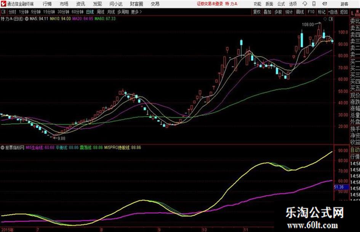Click the MA20: 84.95 label
Viewport: 360px width, 232px height.
pyautogui.click(x=83, y=19)
